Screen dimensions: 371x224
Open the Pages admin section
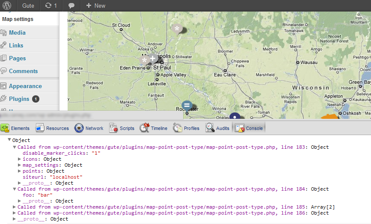pyautogui.click(x=17, y=59)
